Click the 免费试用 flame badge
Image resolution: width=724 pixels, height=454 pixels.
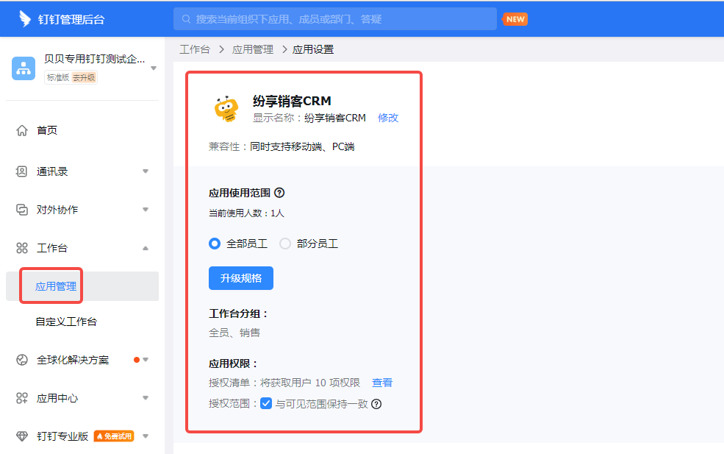[x=114, y=436]
